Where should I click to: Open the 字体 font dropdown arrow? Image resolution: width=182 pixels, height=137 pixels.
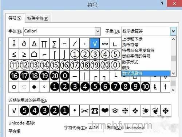tap(98, 31)
